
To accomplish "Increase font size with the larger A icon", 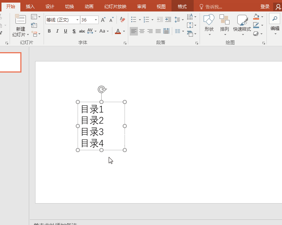I will (x=103, y=20).
